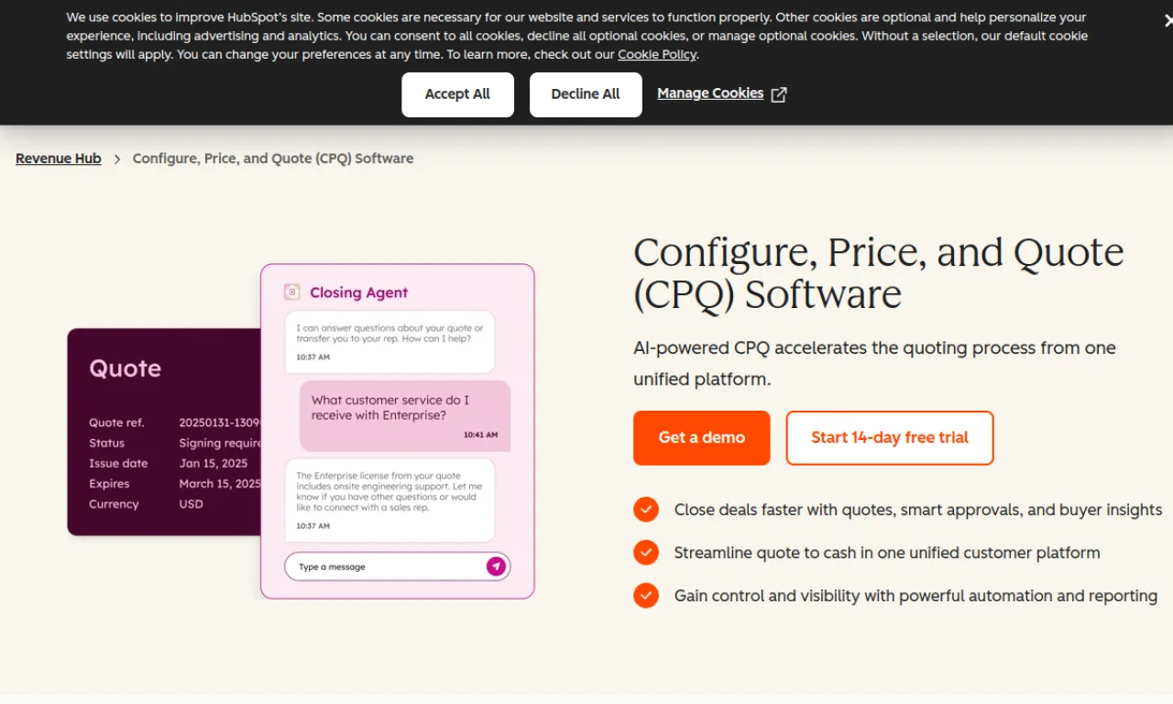Start the 14-day free trial
The height and width of the screenshot is (704, 1173).
pyautogui.click(x=890, y=438)
